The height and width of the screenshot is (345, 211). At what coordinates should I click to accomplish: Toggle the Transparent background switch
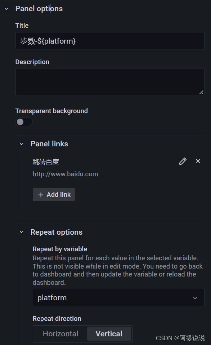coord(24,122)
